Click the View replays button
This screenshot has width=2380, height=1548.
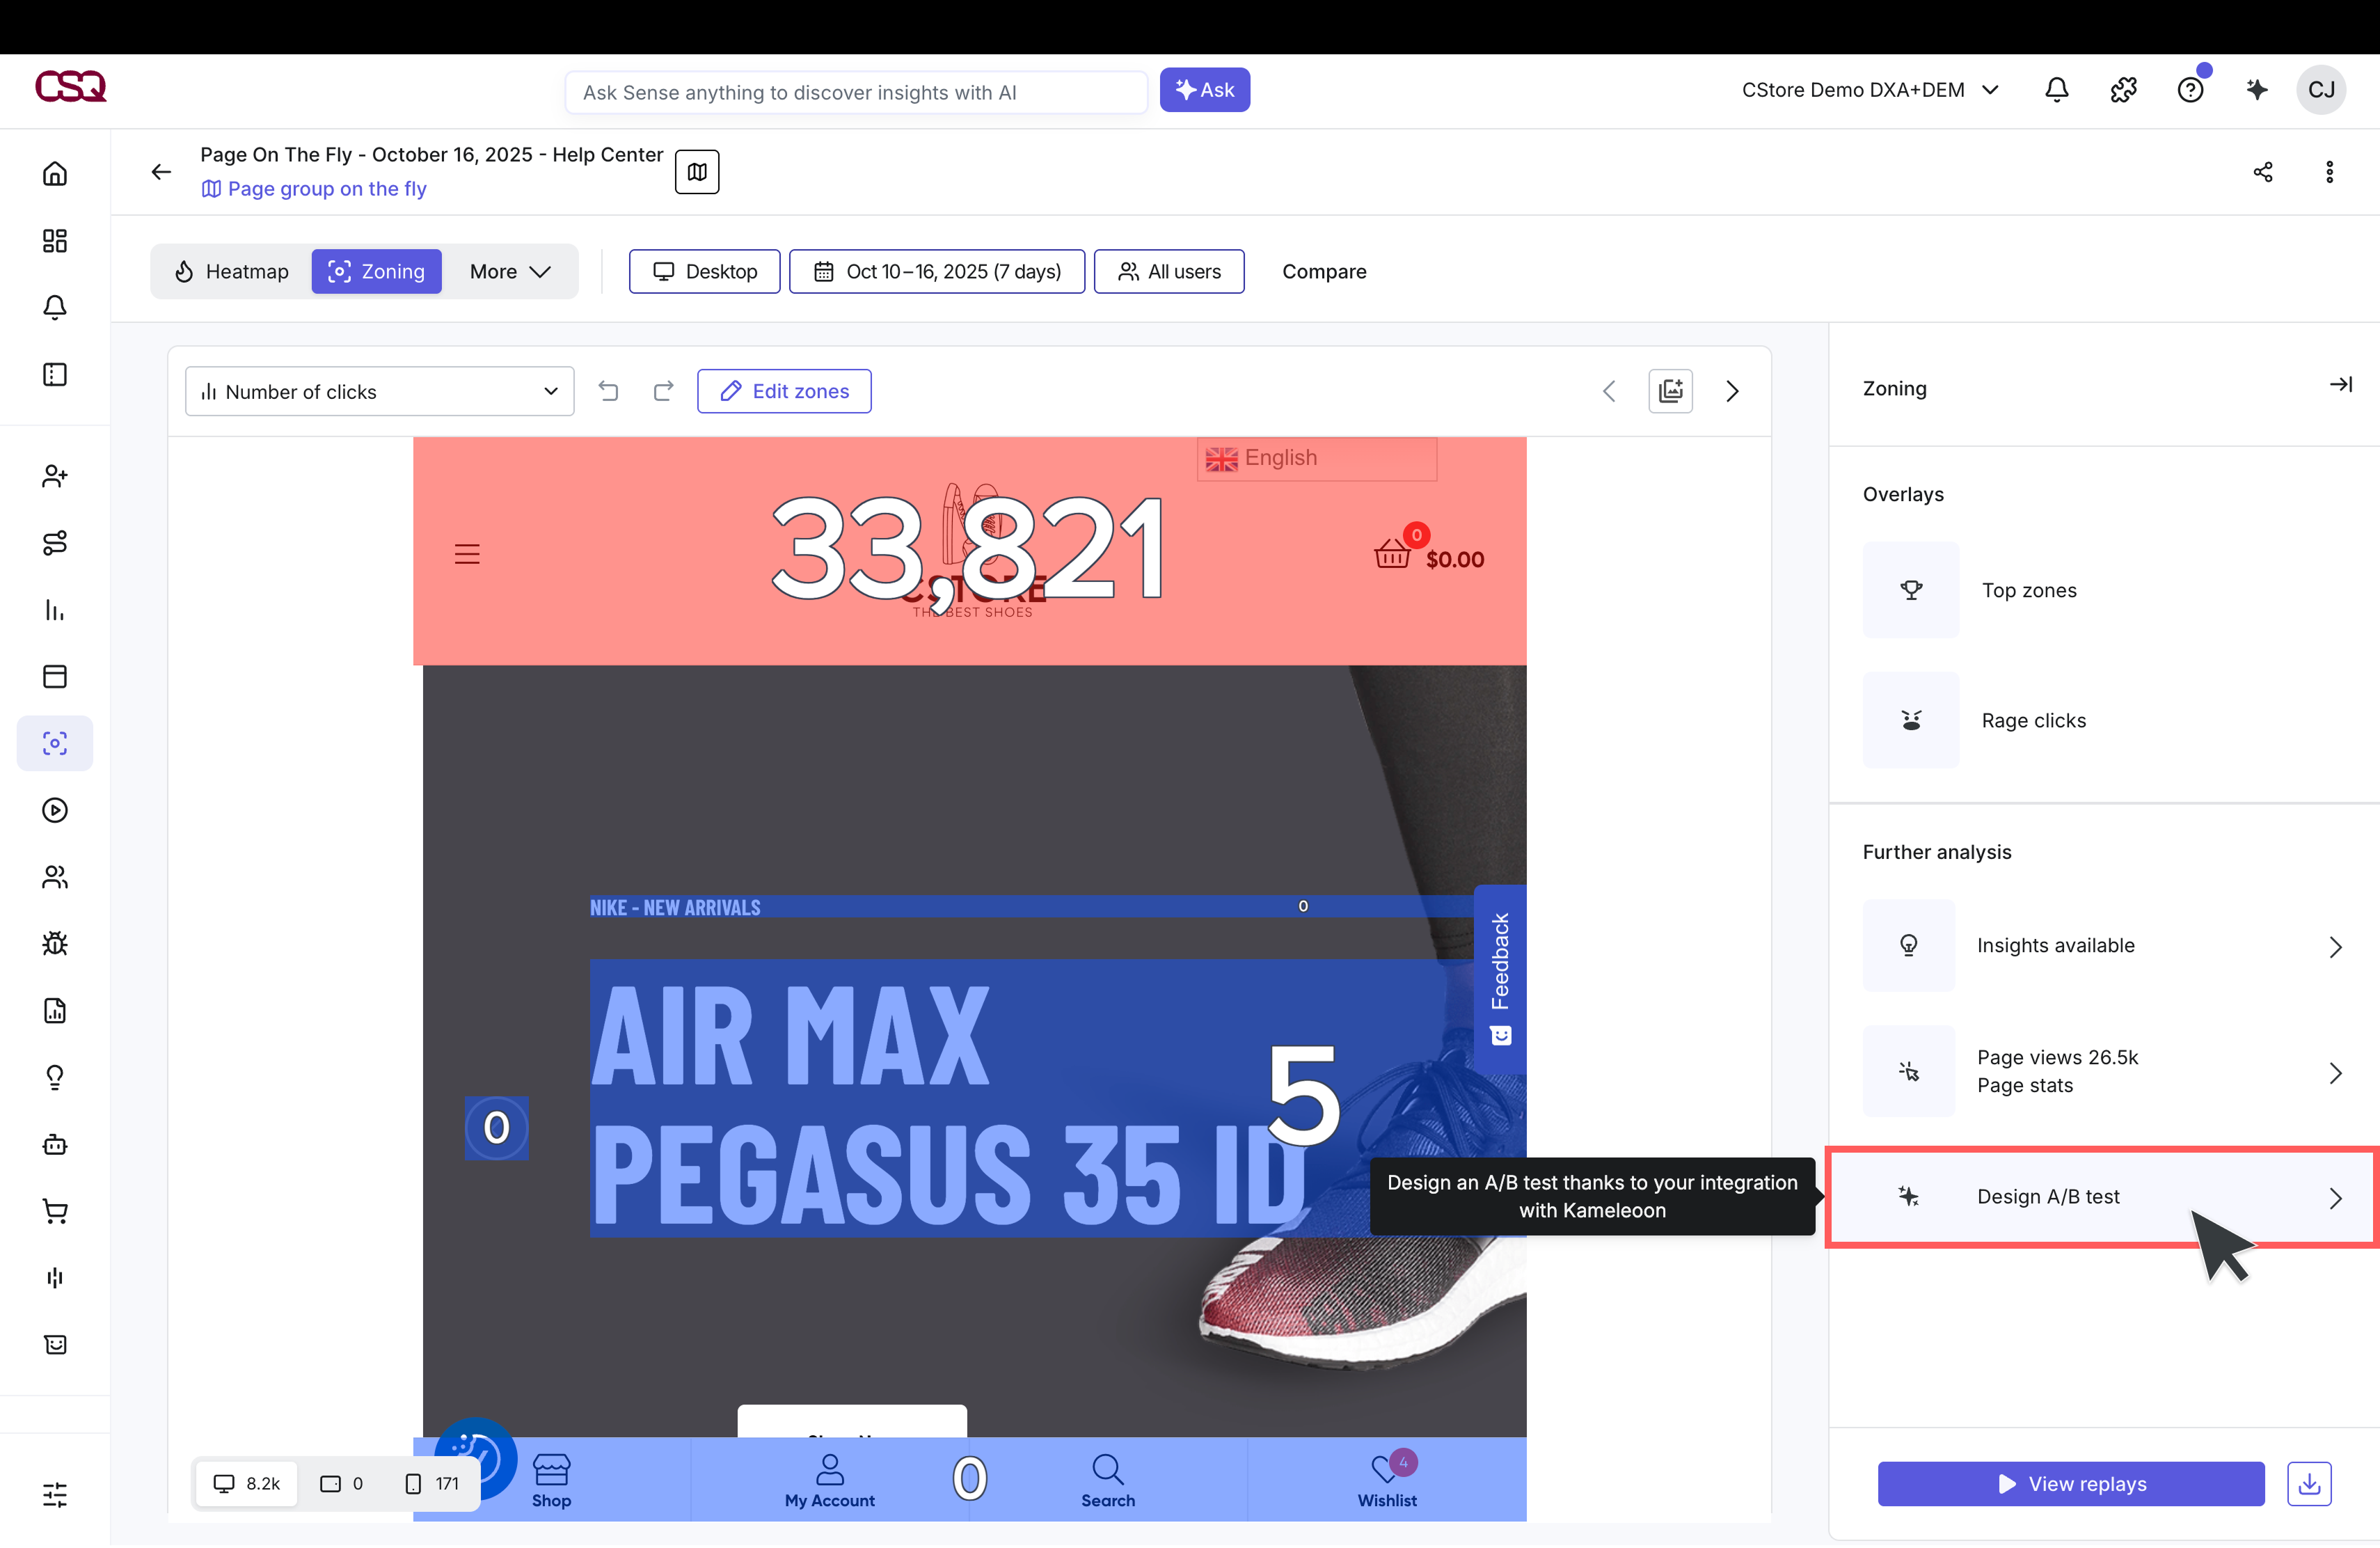(2071, 1484)
